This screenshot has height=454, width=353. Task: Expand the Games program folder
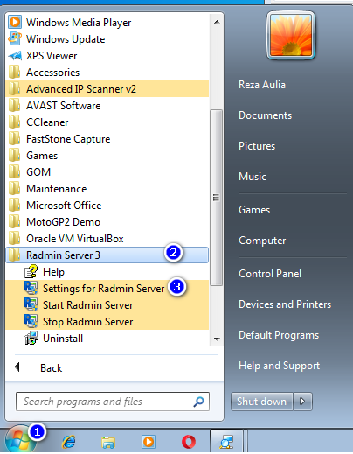pyautogui.click(x=42, y=156)
